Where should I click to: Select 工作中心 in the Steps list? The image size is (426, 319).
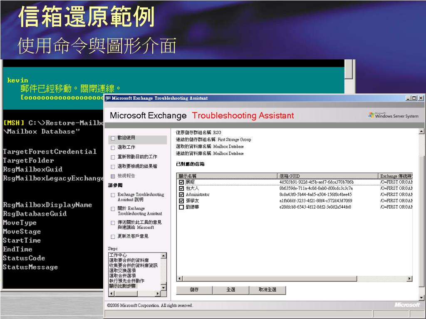pos(118,255)
